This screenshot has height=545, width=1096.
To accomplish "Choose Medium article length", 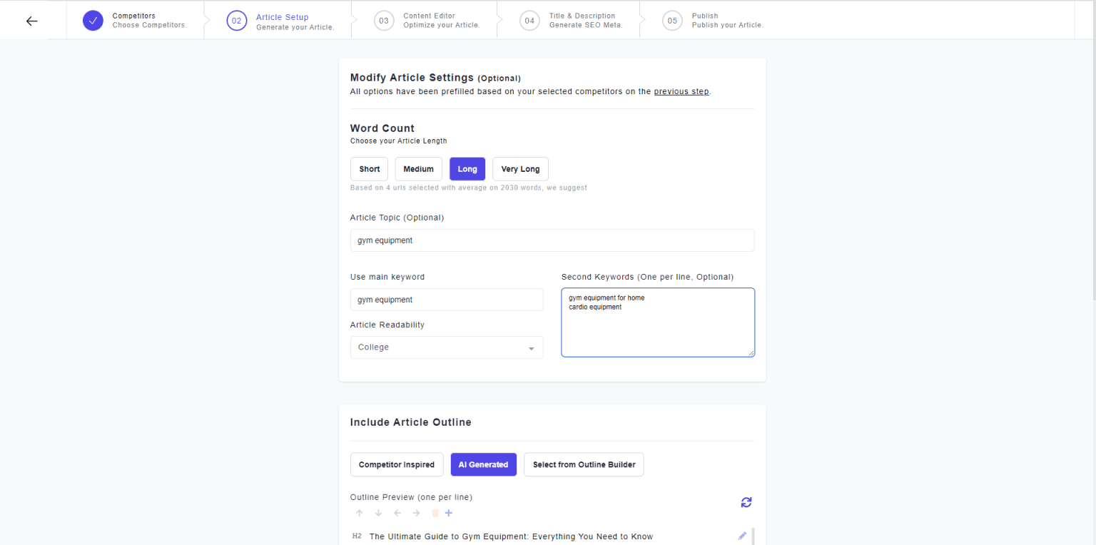I will 418,169.
